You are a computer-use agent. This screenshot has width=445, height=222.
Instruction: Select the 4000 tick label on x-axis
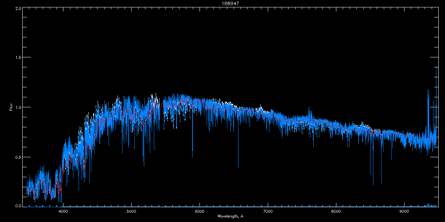click(x=63, y=211)
